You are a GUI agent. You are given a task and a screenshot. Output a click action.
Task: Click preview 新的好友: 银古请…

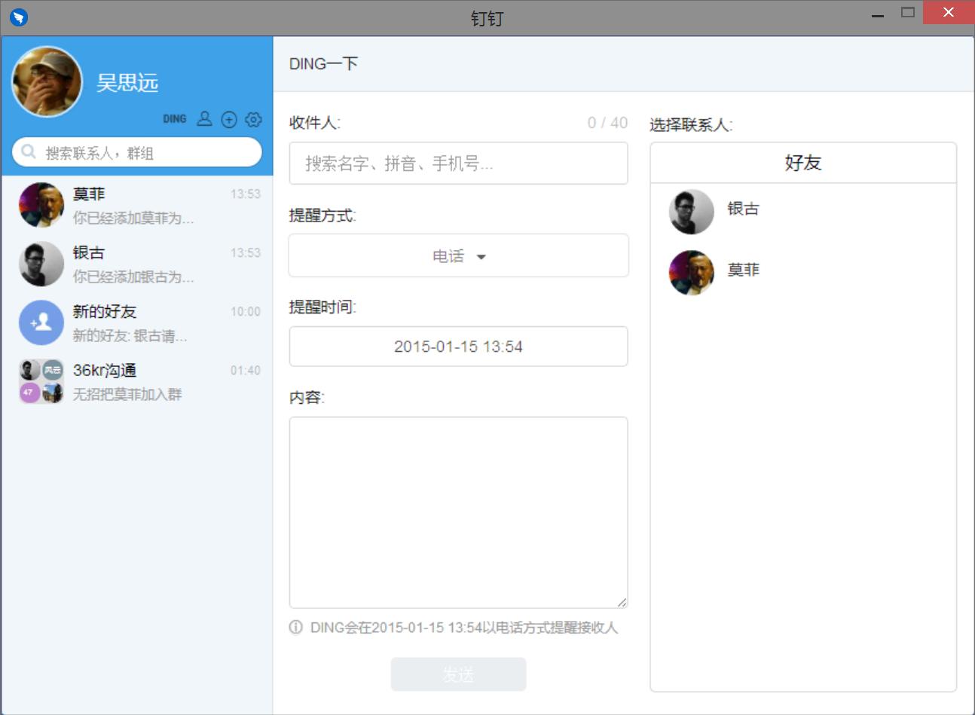coord(130,335)
